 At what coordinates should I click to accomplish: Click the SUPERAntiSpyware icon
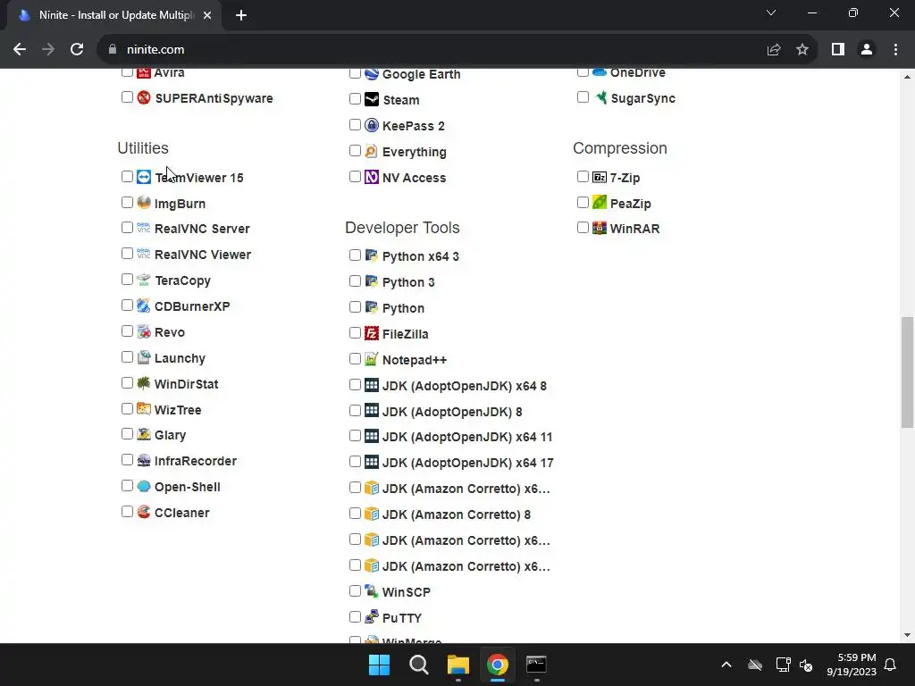point(144,97)
